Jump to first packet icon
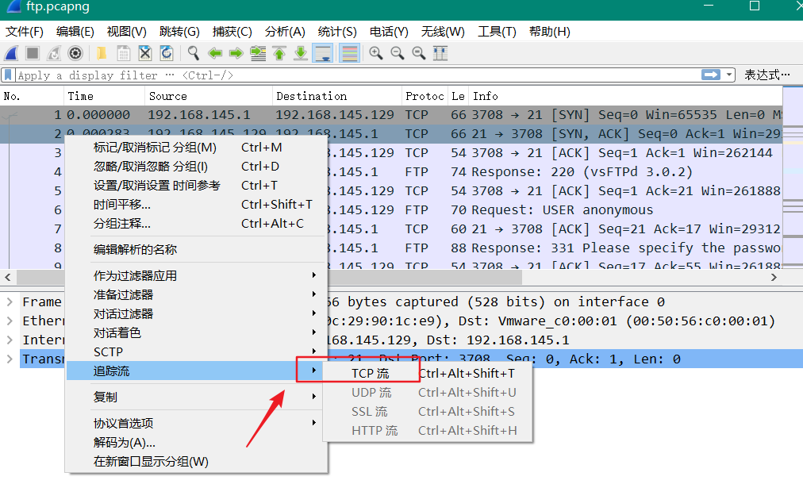 [x=279, y=53]
